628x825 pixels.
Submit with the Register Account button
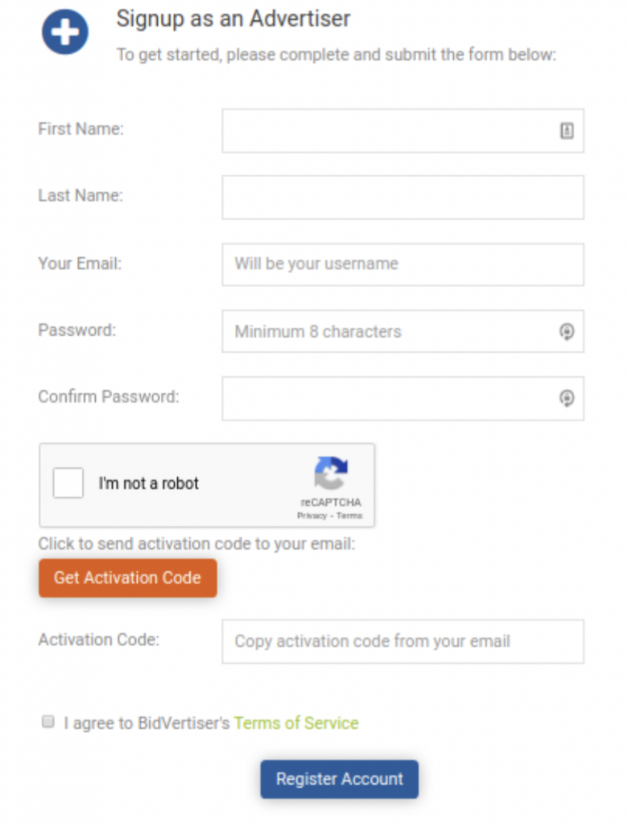click(x=339, y=779)
